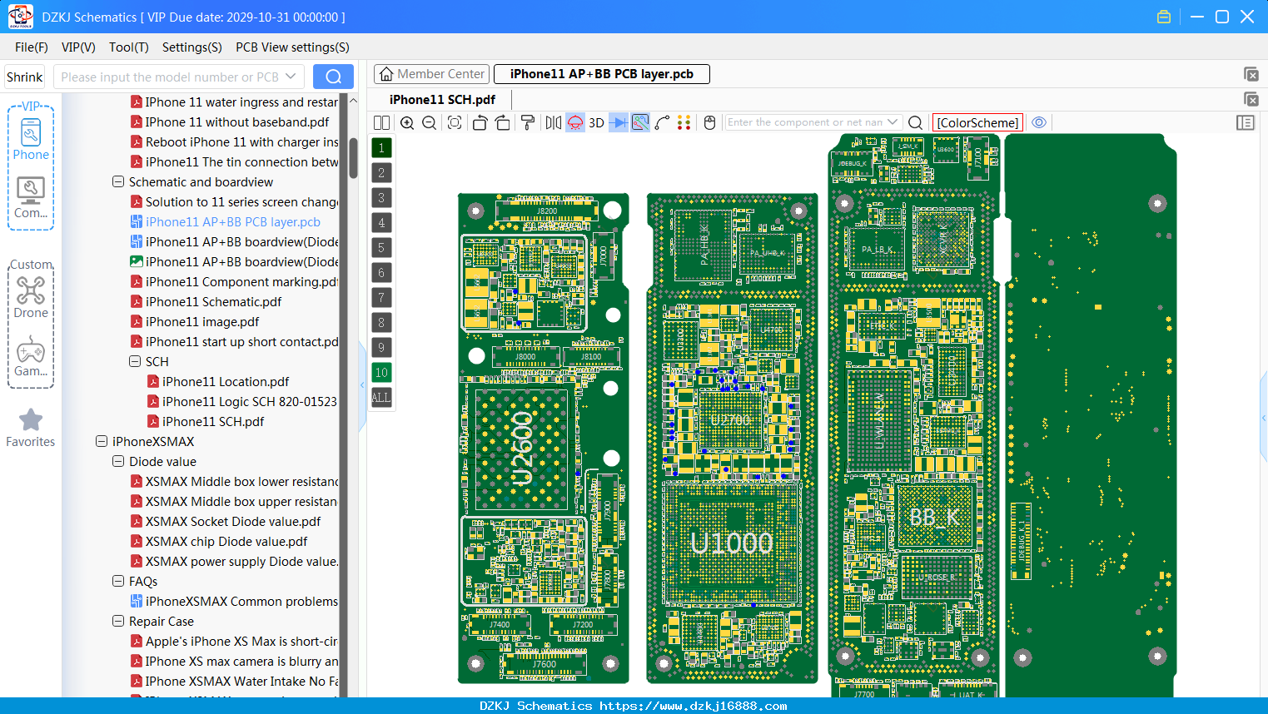Switch to the Member Center tab
The width and height of the screenshot is (1268, 714).
(x=431, y=74)
